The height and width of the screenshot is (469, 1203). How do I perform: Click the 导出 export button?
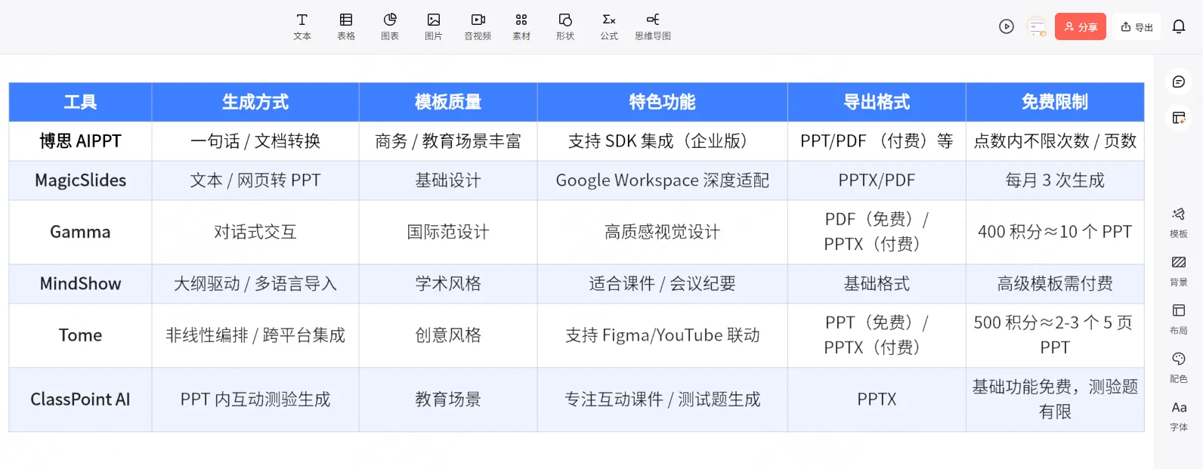[1137, 26]
